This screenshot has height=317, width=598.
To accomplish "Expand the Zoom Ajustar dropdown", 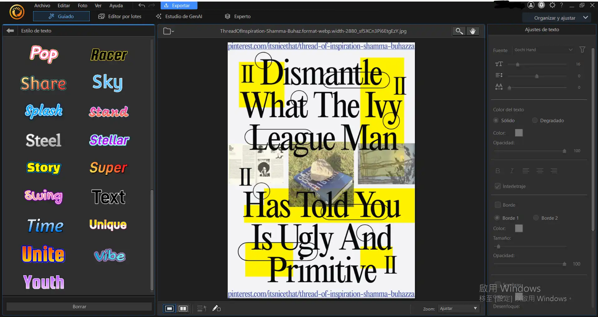I will (x=458, y=309).
